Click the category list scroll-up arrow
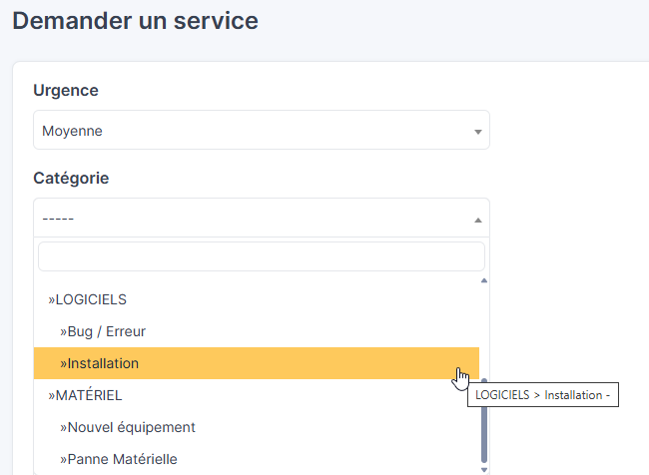649x475 pixels. coord(485,281)
